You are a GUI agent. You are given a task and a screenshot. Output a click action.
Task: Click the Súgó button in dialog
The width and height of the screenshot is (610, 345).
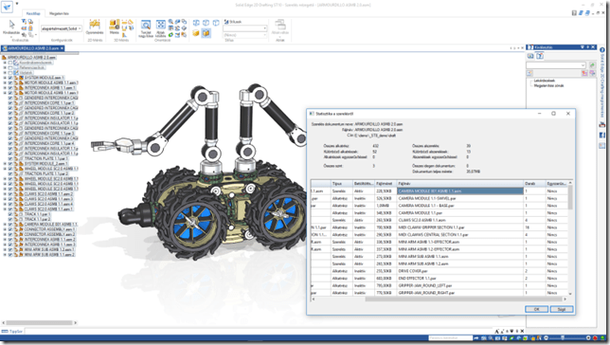tap(562, 309)
